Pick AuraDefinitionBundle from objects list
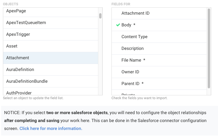This screenshot has width=218, height=137. point(27,81)
